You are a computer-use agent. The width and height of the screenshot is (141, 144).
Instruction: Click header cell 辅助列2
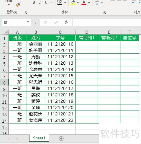pyautogui.click(x=109, y=38)
